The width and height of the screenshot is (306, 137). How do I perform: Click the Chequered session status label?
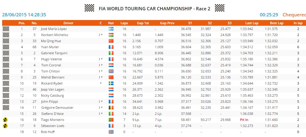[x=294, y=15]
